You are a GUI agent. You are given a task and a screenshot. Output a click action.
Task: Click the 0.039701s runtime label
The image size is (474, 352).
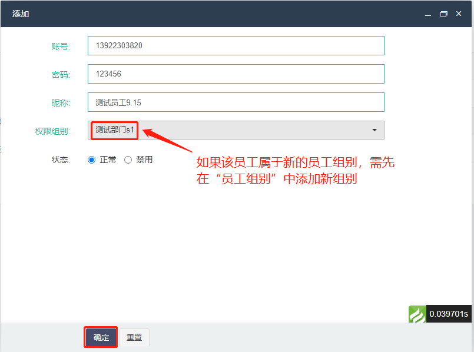[449, 314]
